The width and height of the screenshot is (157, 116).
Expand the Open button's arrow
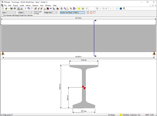(x=9, y=8)
